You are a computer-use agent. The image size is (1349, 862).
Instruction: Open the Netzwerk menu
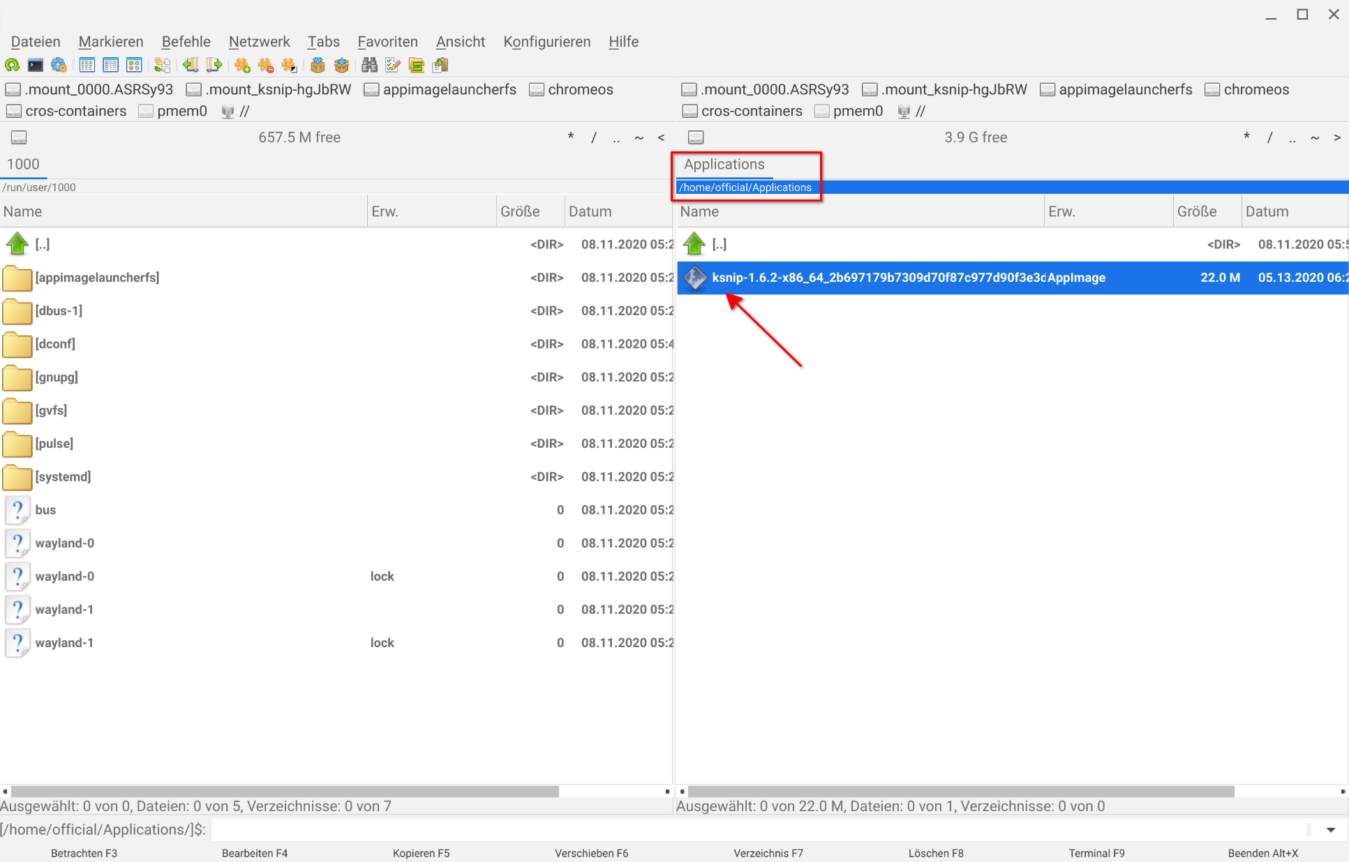pyautogui.click(x=259, y=42)
